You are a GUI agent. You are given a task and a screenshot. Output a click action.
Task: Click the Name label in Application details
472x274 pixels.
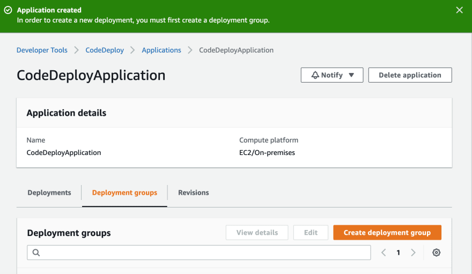(36, 140)
